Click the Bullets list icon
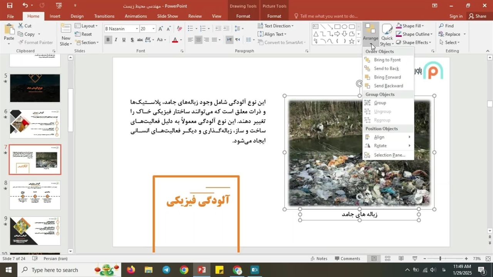This screenshot has width=493, height=277. [x=189, y=28]
